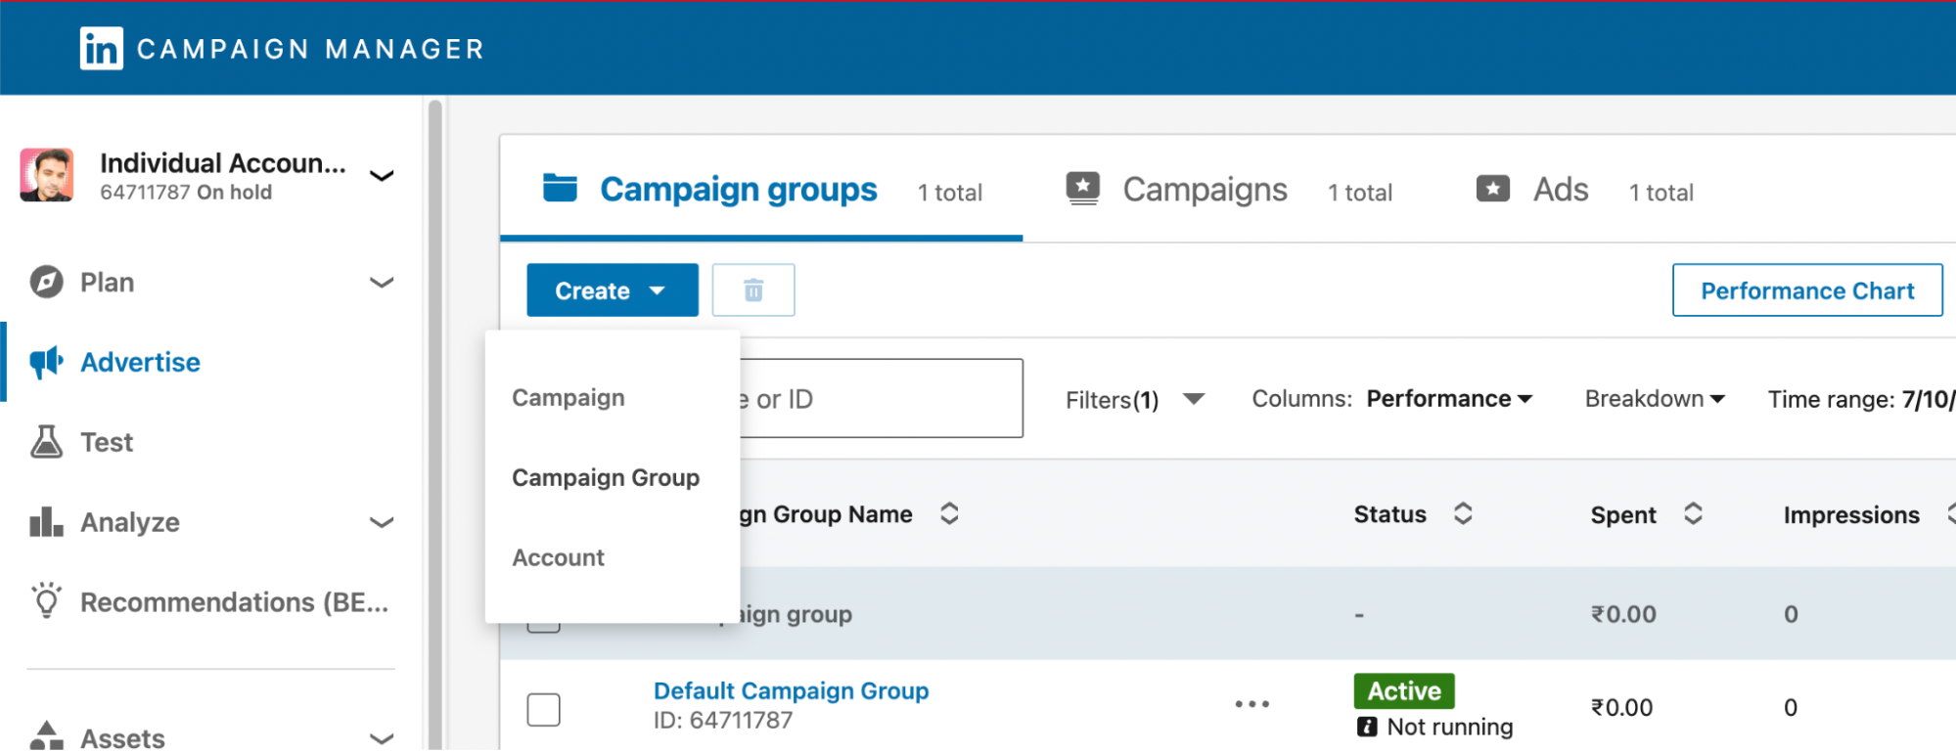
Task: Switch to the Campaigns tab
Action: pyautogui.click(x=1205, y=190)
